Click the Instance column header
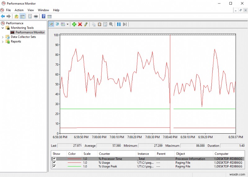This screenshot has width=248, height=177. [x=143, y=154]
